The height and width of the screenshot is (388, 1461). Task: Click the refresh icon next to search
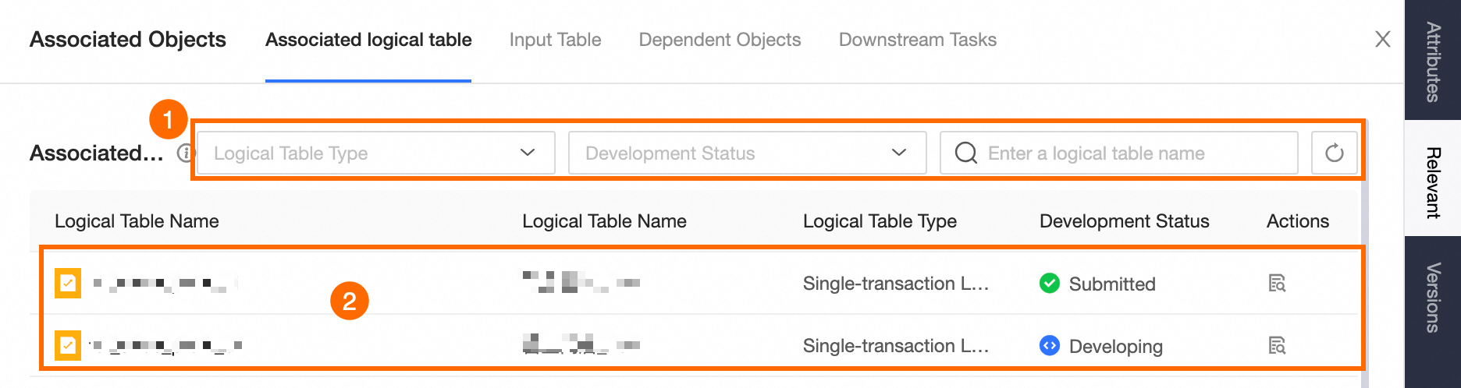[x=1334, y=153]
